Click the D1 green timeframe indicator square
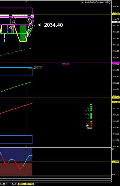 91,122
